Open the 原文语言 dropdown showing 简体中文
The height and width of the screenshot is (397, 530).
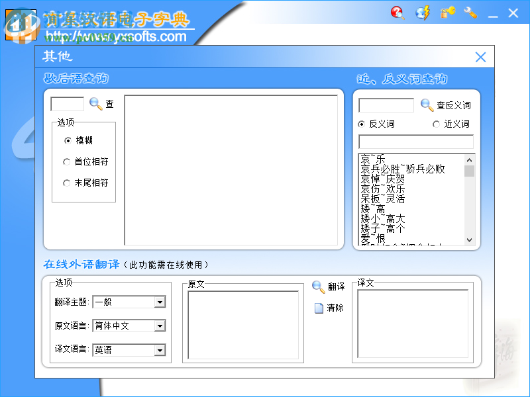pyautogui.click(x=160, y=325)
